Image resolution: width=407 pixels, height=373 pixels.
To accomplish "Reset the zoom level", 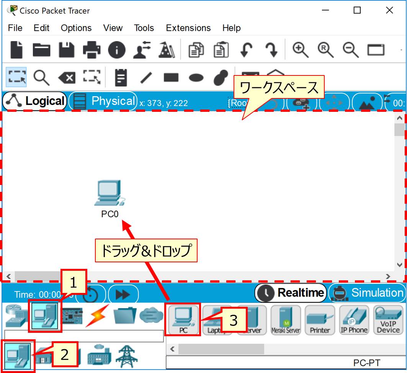I will pyautogui.click(x=325, y=49).
